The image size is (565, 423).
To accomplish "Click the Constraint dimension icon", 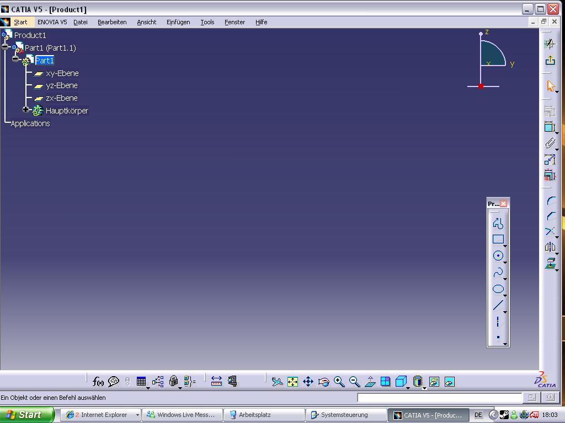I will coord(550,127).
